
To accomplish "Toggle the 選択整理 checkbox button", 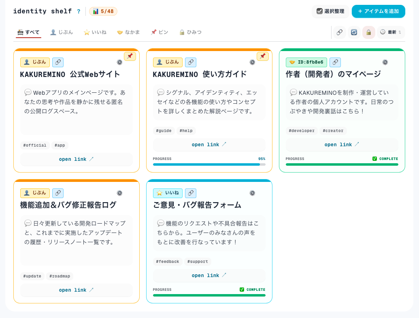I will [x=331, y=11].
